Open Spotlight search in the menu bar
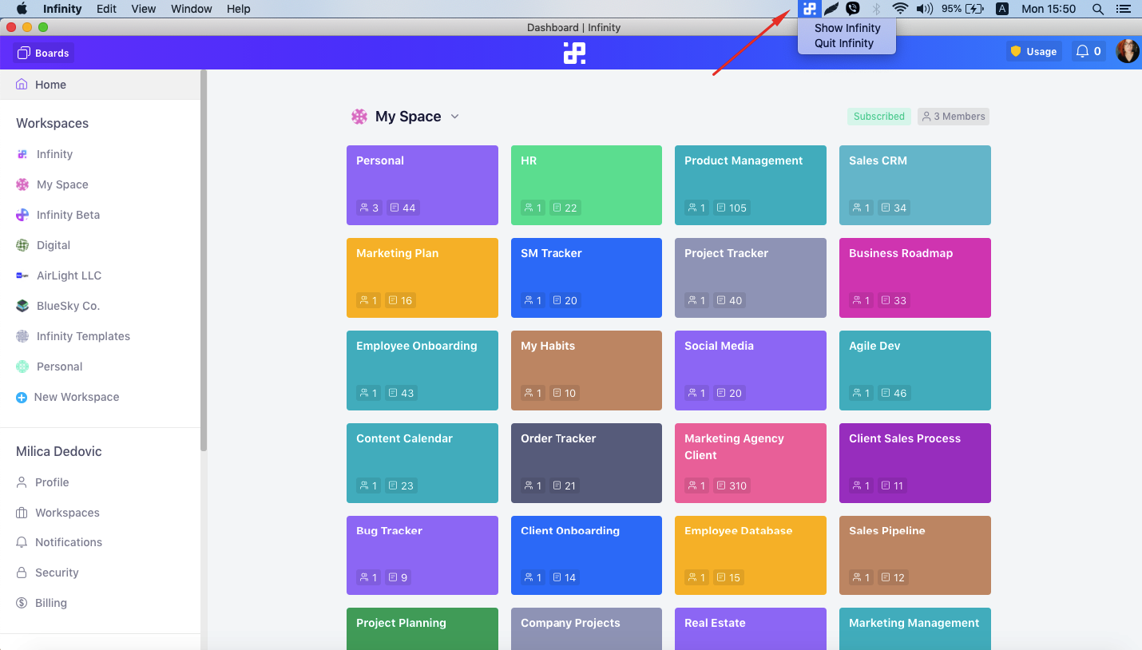Image resolution: width=1142 pixels, height=650 pixels. pyautogui.click(x=1098, y=9)
